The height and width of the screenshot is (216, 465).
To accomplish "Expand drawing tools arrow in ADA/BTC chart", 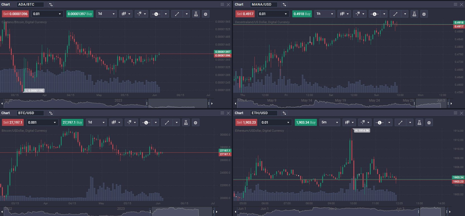I will pos(187,14).
